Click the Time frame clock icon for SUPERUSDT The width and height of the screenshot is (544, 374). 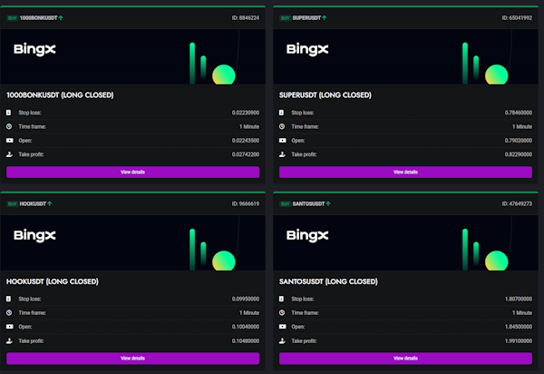(x=282, y=127)
